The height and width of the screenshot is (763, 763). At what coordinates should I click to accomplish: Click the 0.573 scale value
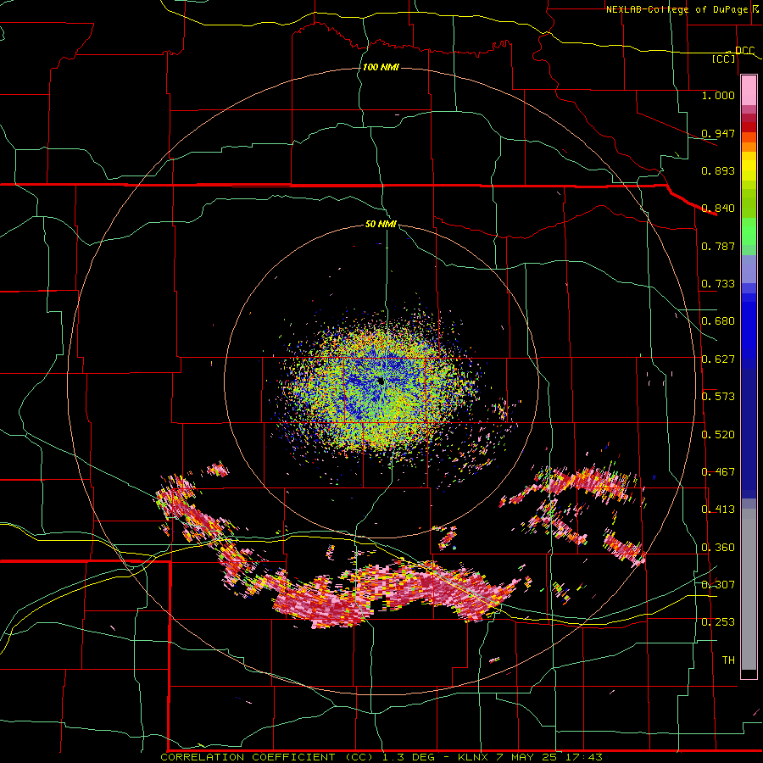coord(718,397)
